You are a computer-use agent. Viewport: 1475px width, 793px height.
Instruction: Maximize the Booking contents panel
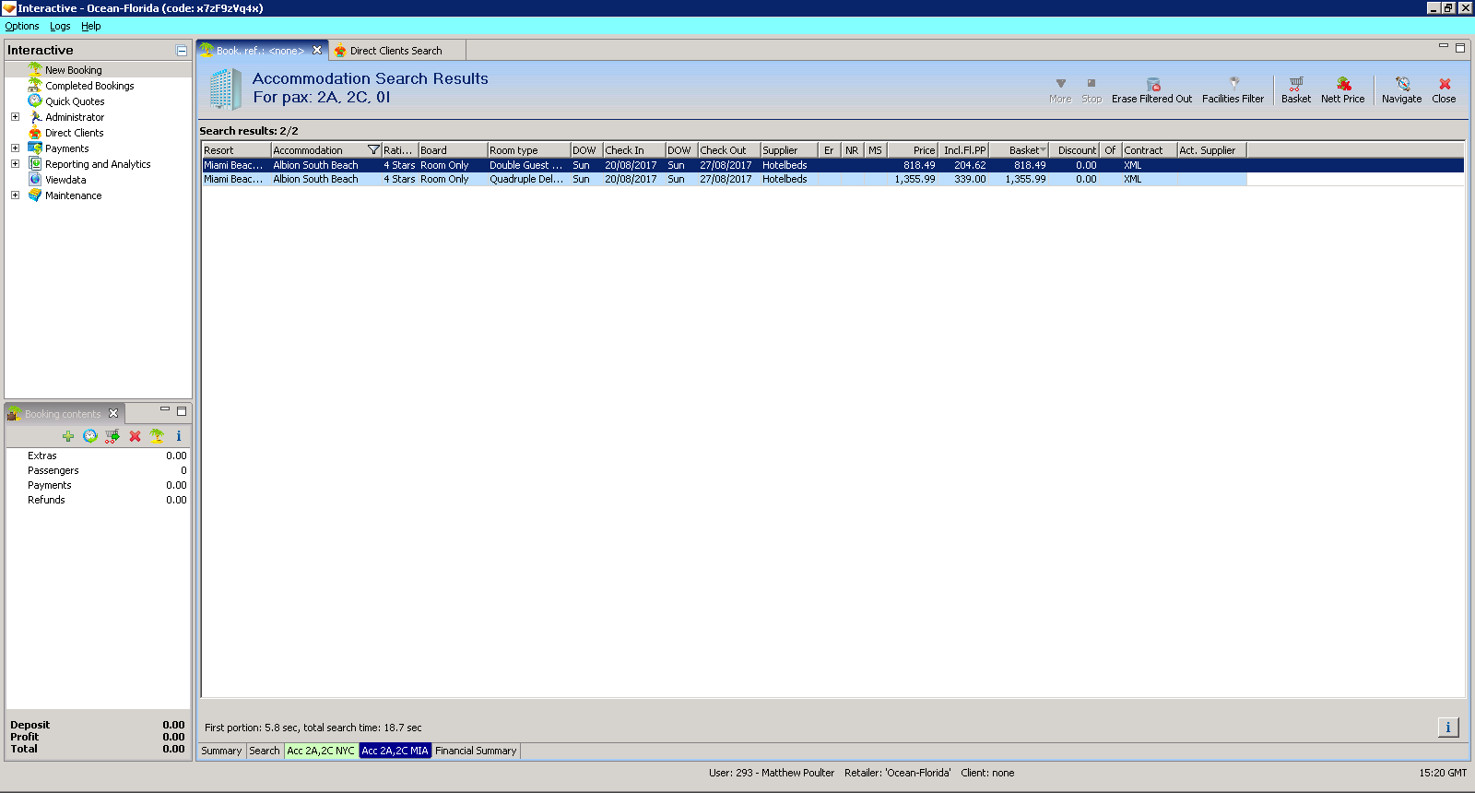tap(182, 411)
